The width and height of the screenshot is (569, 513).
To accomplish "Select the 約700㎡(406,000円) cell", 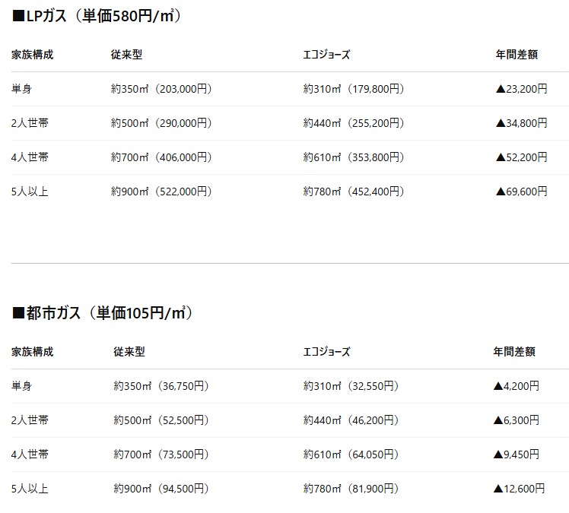I will click(161, 157).
